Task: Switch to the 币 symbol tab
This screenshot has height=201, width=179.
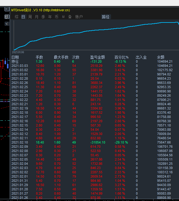Action: 56,17
